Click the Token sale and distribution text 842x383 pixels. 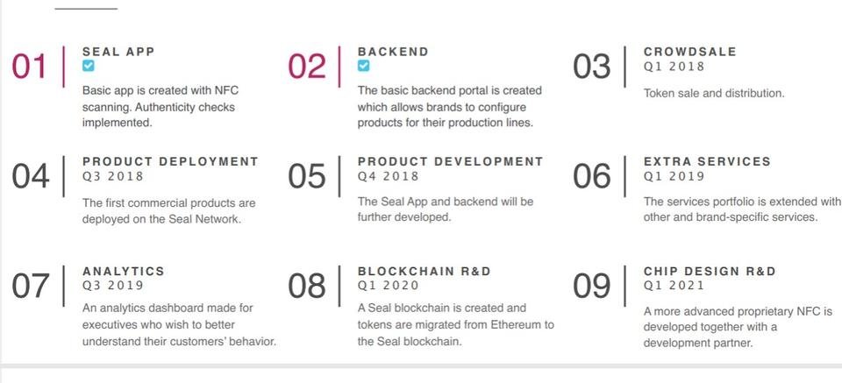(x=714, y=93)
